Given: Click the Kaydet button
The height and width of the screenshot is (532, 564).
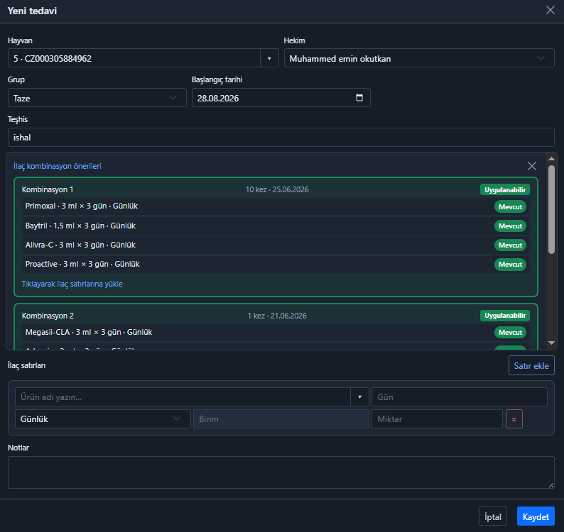Looking at the screenshot, I should coord(535,516).
